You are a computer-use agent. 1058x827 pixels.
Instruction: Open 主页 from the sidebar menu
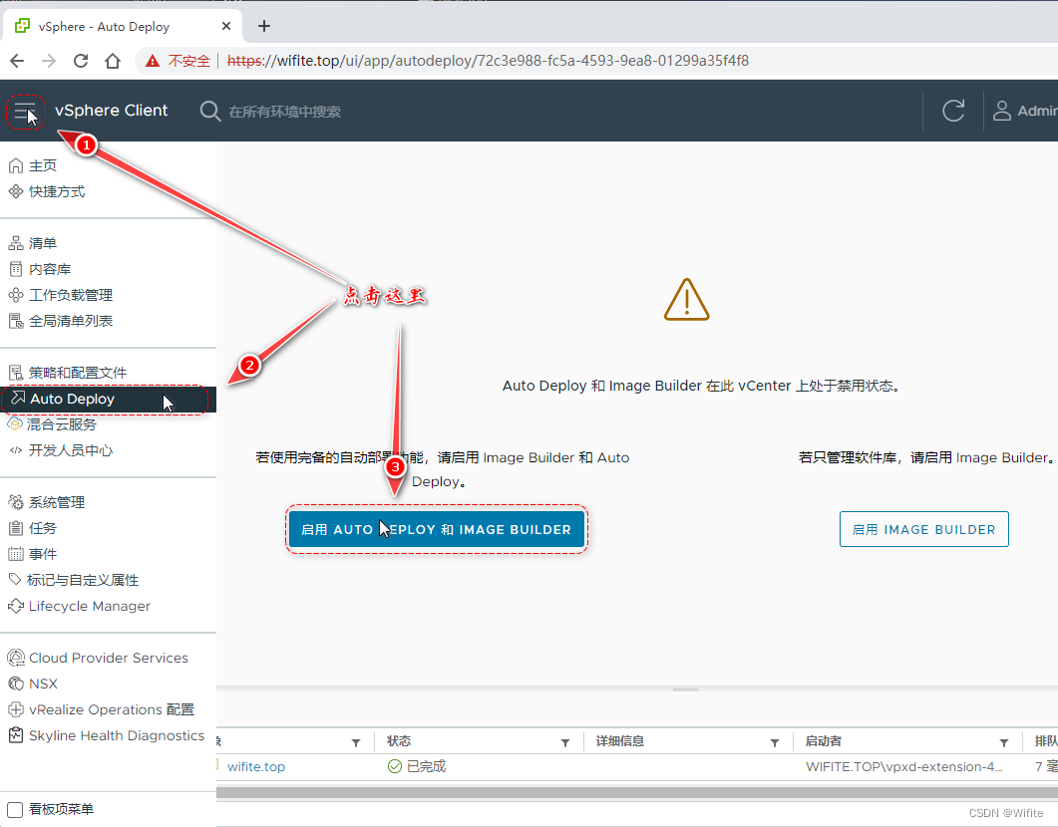pyautogui.click(x=43, y=165)
